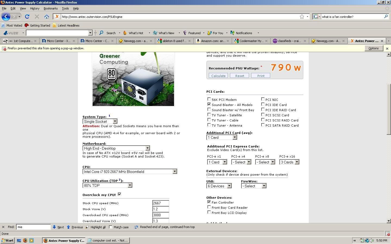Open What's Hot in Vuze toolbar
The height and width of the screenshot is (244, 391).
click(133, 33)
